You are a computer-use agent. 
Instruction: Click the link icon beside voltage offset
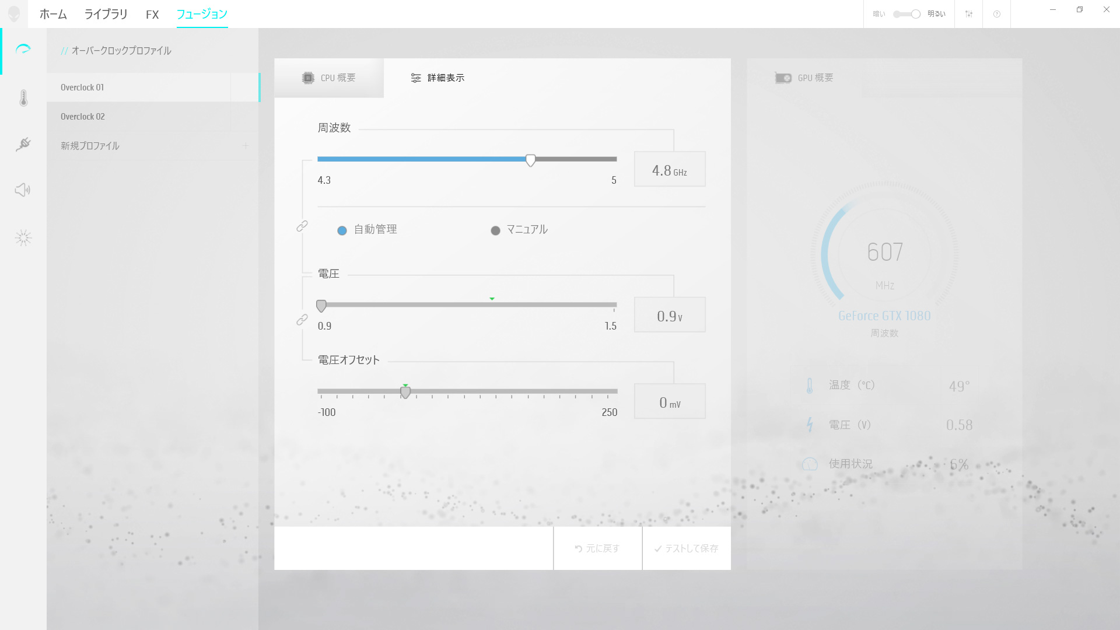pos(302,320)
